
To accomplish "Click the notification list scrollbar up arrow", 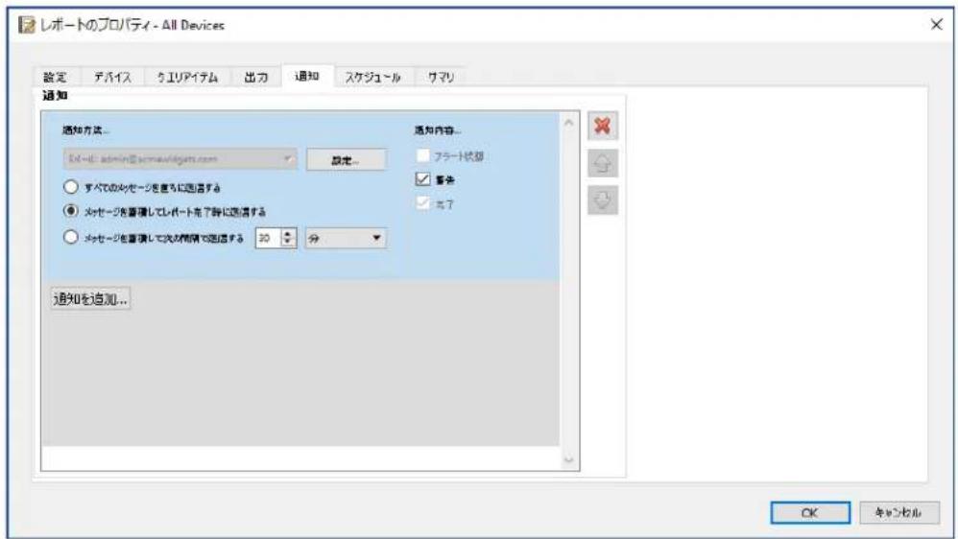I will pyautogui.click(x=569, y=123).
